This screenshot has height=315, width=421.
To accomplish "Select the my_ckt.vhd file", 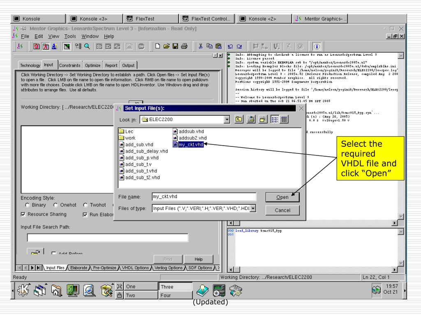I will tap(189, 145).
